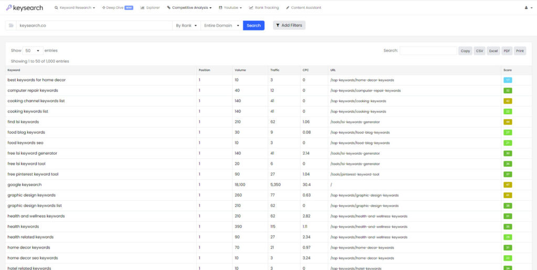This screenshot has width=537, height=270.
Task: Click keyword 'free lsi keyword generator'
Action: [33, 153]
